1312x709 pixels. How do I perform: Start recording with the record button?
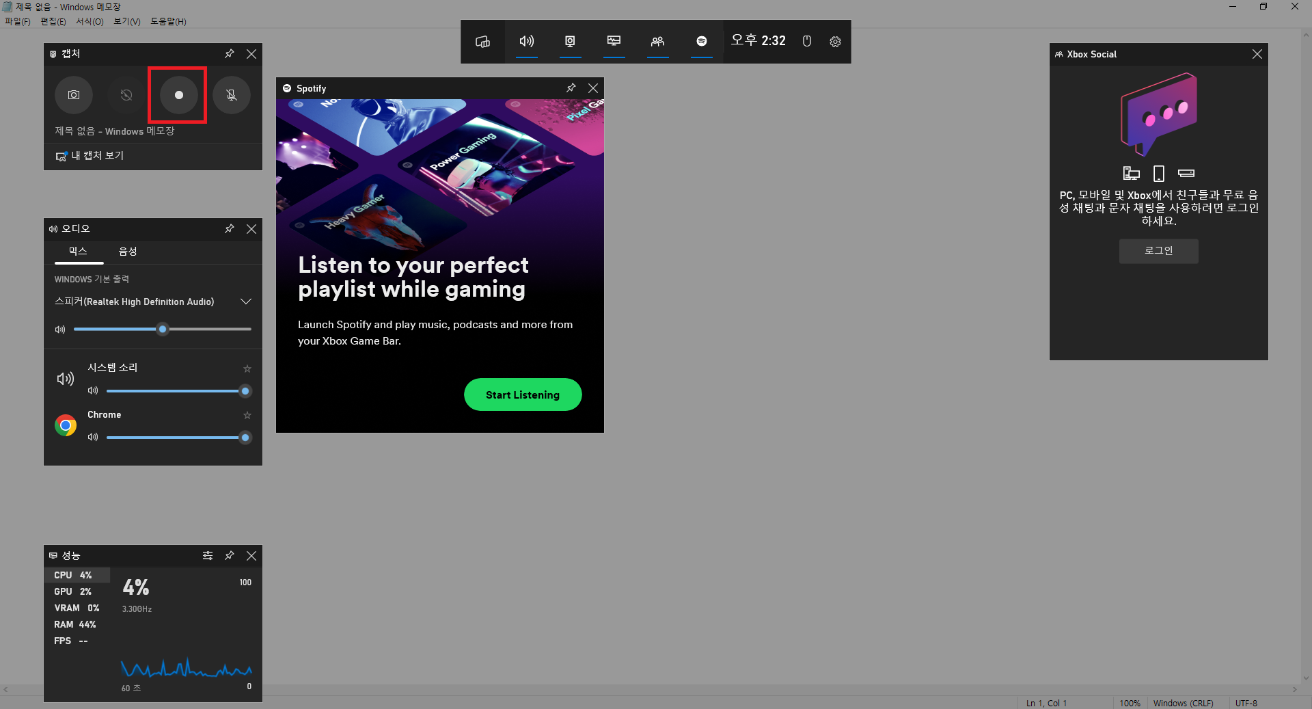(x=178, y=95)
